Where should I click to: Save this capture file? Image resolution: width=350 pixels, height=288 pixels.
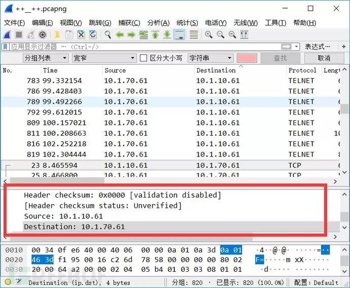point(69,35)
